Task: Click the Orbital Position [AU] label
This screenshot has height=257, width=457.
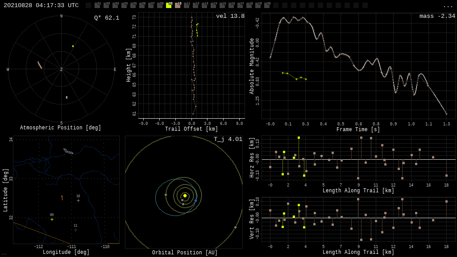Action: coord(185,253)
